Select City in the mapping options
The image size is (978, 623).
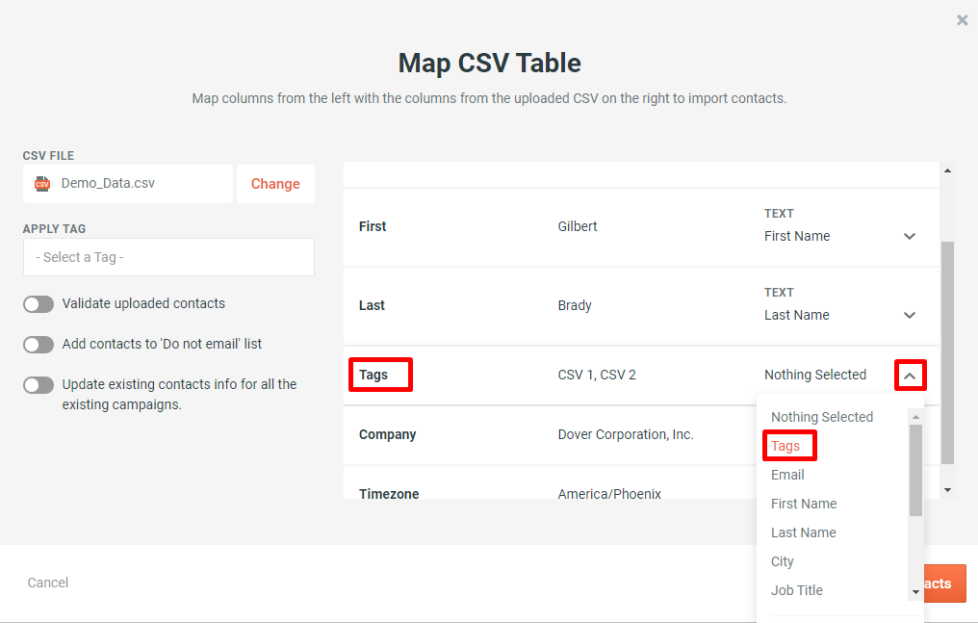(782, 560)
